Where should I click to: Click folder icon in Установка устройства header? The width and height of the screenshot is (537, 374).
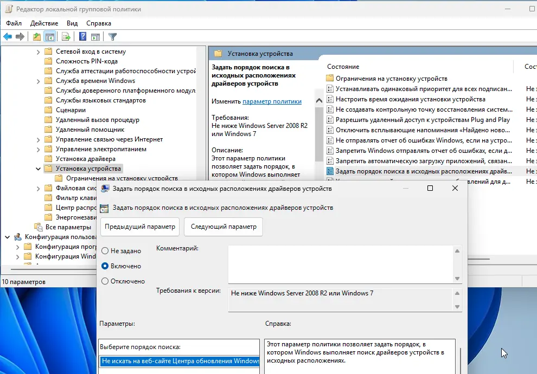218,53
